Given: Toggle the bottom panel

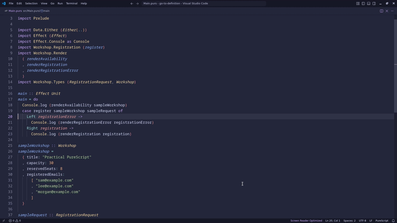Looking at the screenshot, I should [369, 3].
